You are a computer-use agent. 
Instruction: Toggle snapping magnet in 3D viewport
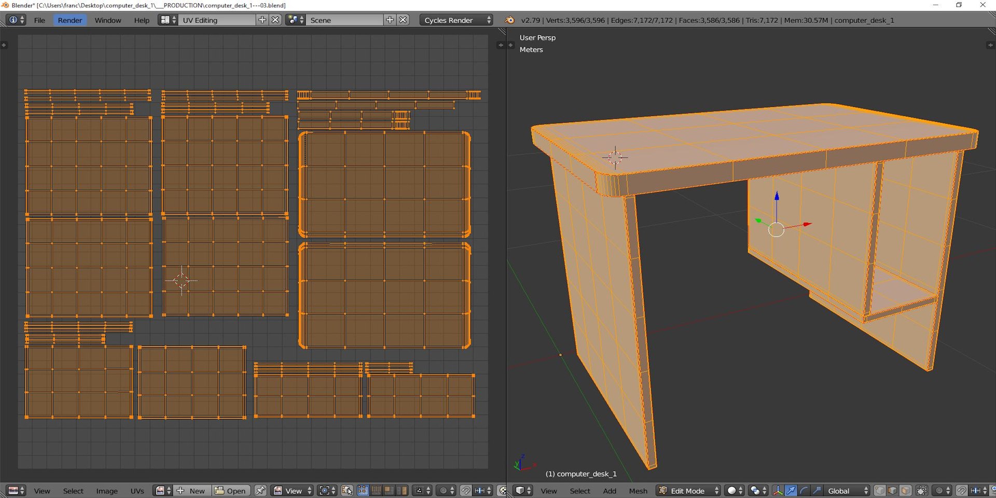coord(962,490)
